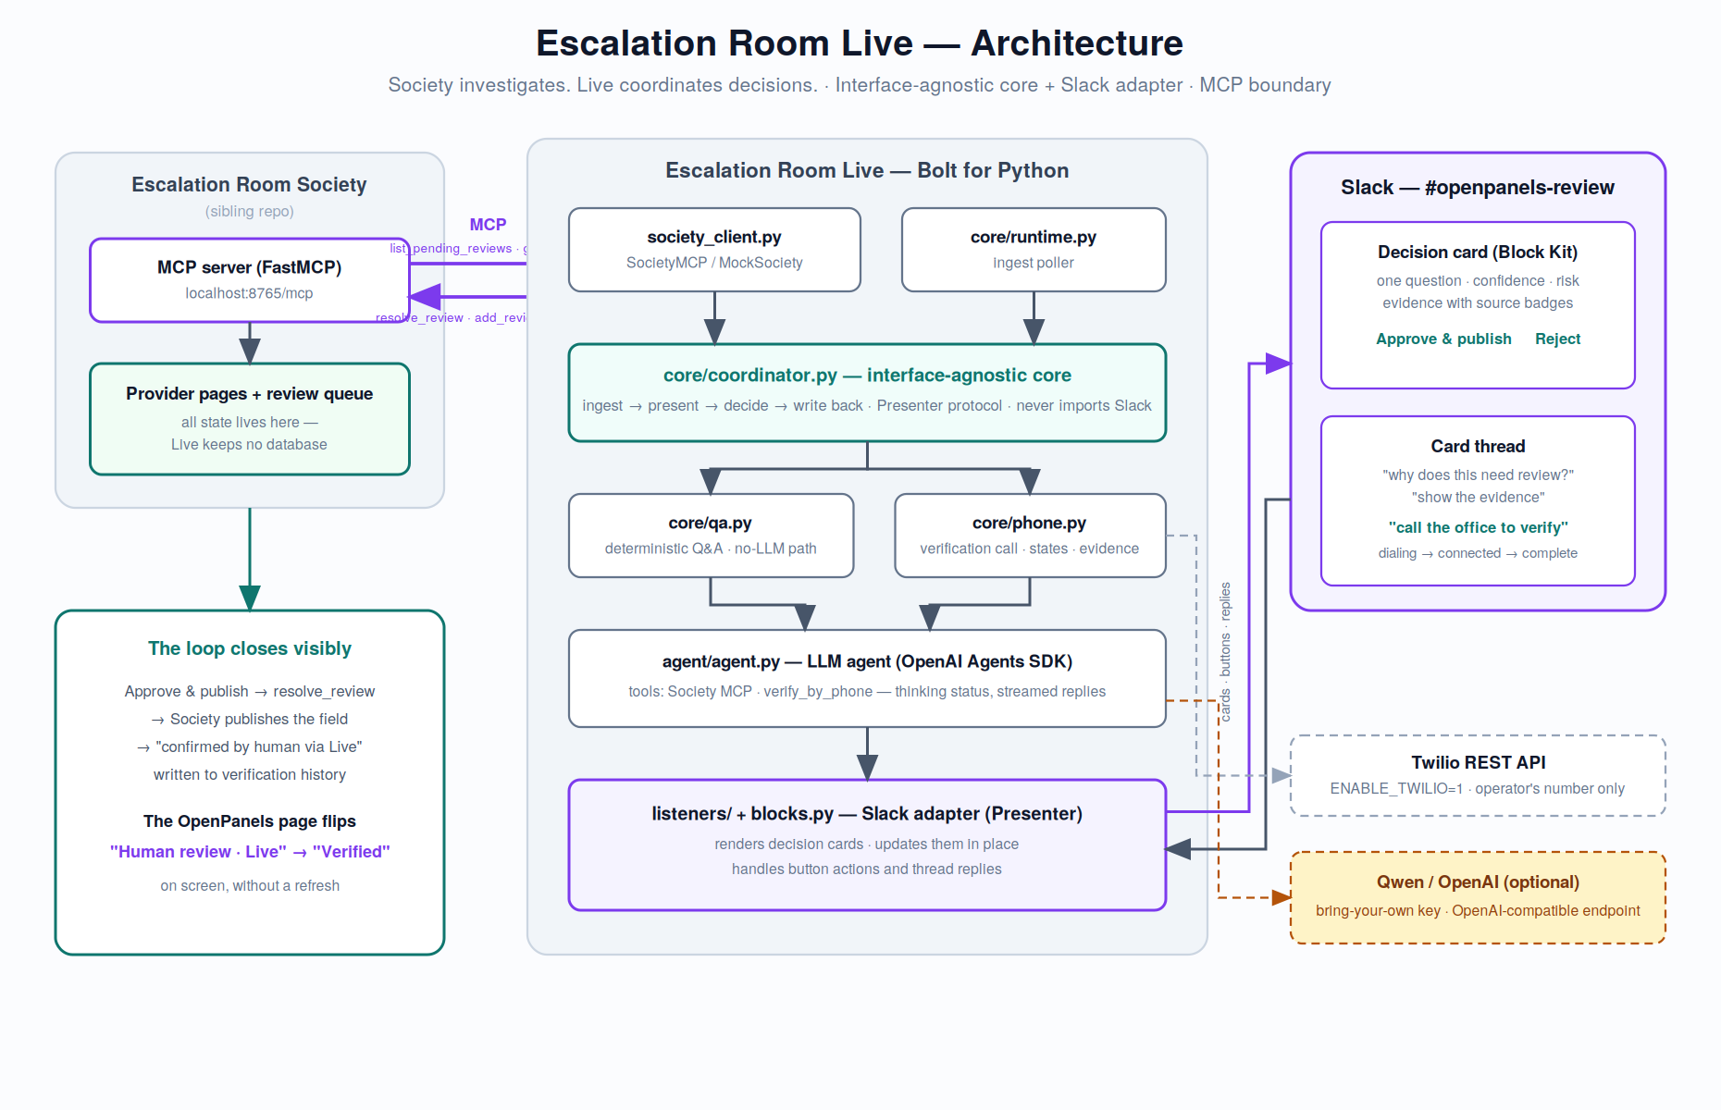The image size is (1721, 1110).
Task: Click 'Decision card (Block Kit)' title
Action: point(1478,252)
